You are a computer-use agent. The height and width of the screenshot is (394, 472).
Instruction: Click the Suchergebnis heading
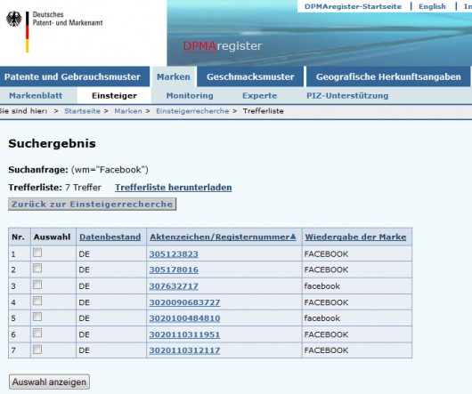point(52,143)
